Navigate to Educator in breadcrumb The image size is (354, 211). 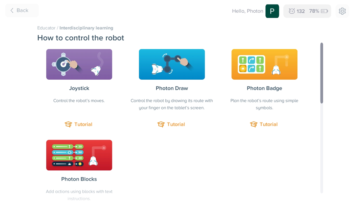[x=46, y=28]
